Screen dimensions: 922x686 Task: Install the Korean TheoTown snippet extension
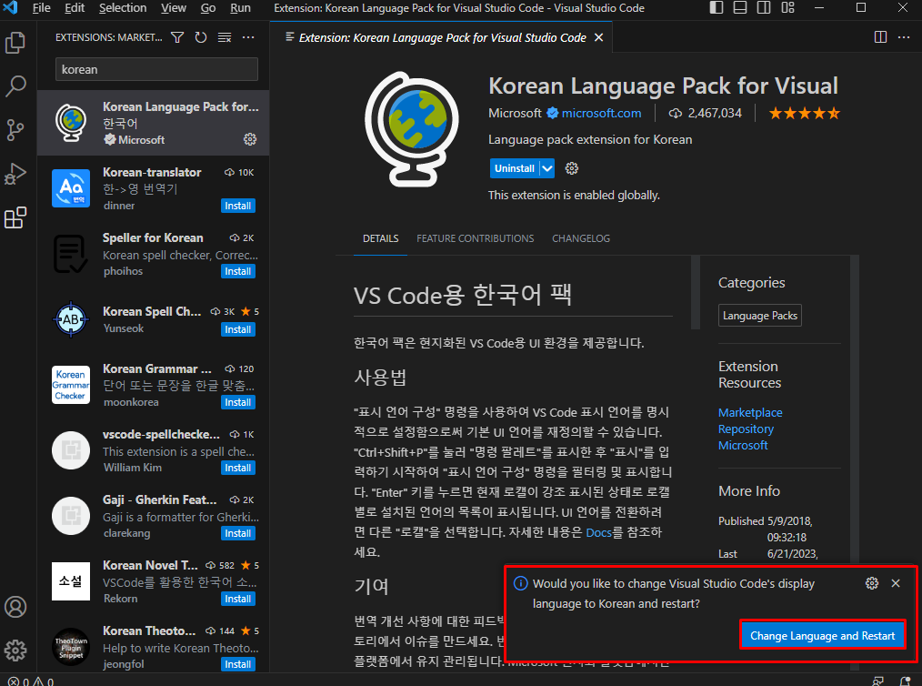tap(238, 664)
